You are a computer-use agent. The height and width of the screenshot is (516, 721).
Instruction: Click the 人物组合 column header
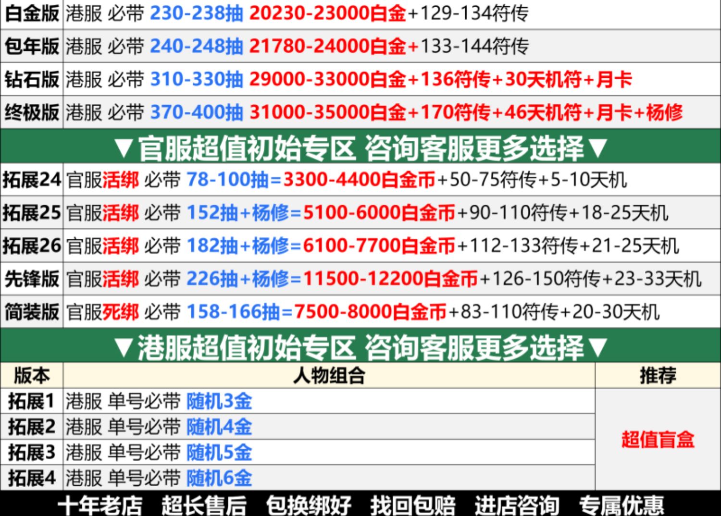click(x=329, y=375)
